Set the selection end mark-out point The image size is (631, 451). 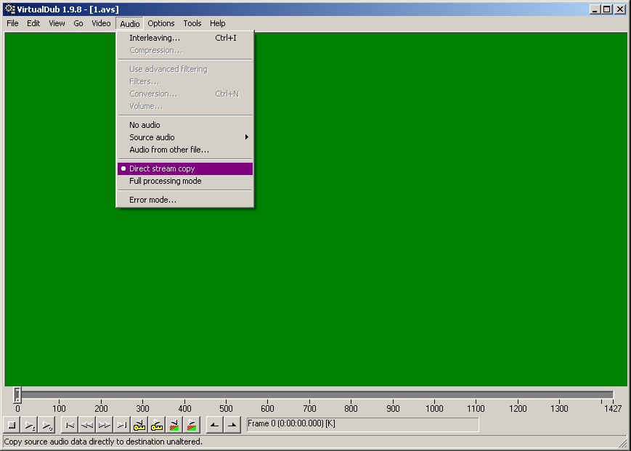coord(232,425)
